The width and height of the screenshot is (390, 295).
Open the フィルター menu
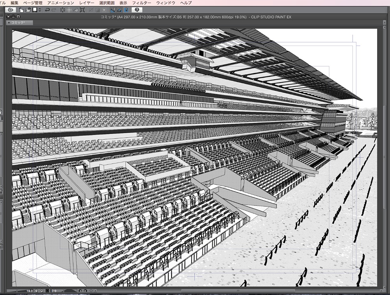pos(142,3)
